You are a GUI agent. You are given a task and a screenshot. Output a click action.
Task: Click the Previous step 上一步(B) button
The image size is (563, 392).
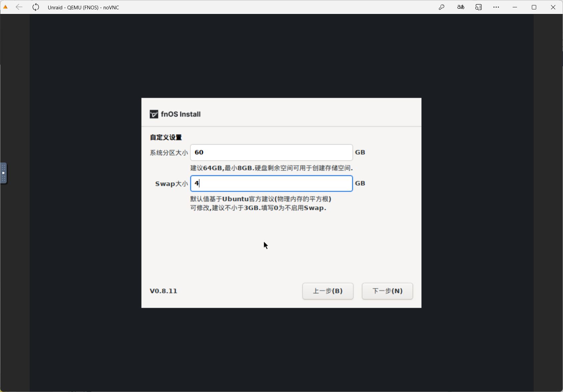328,291
